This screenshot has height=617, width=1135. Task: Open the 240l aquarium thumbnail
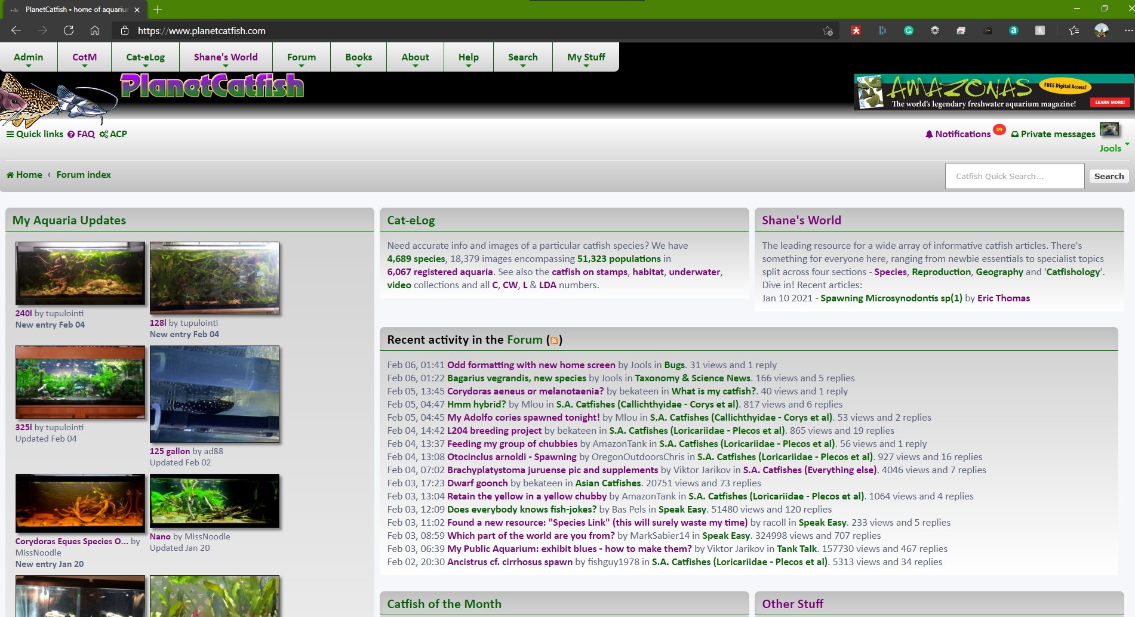pyautogui.click(x=80, y=273)
